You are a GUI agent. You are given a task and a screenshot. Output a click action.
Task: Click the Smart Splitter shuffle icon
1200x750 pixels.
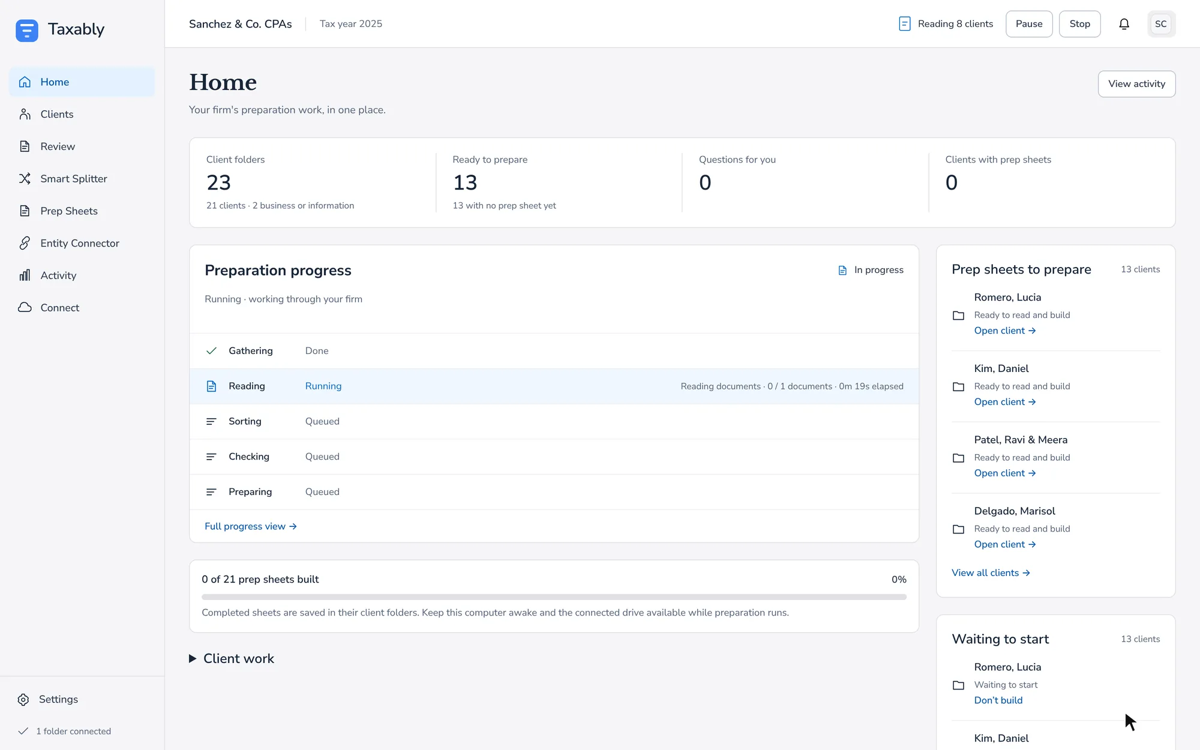pos(25,179)
